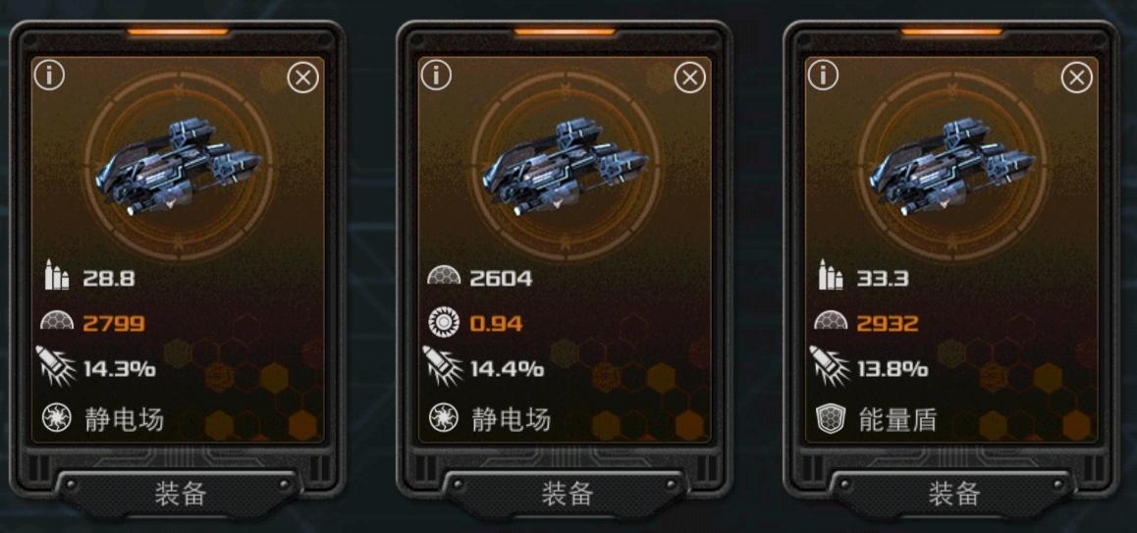Select the ship image on the third card

tap(952, 168)
